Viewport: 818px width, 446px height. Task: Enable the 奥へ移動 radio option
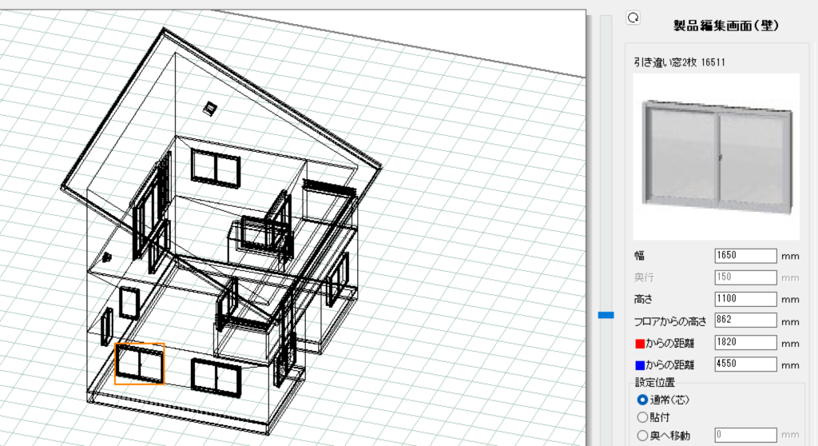pos(641,436)
